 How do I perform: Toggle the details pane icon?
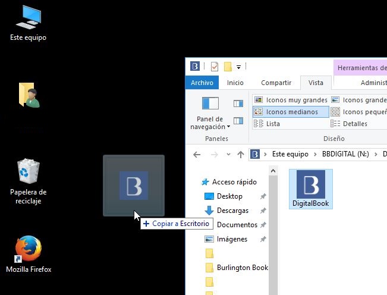[238, 121]
